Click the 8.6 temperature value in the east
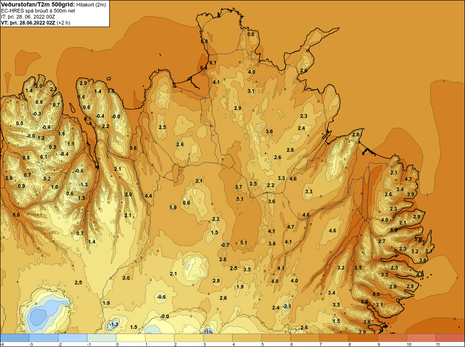Viewport: 465px width, 347px height. 376,294
